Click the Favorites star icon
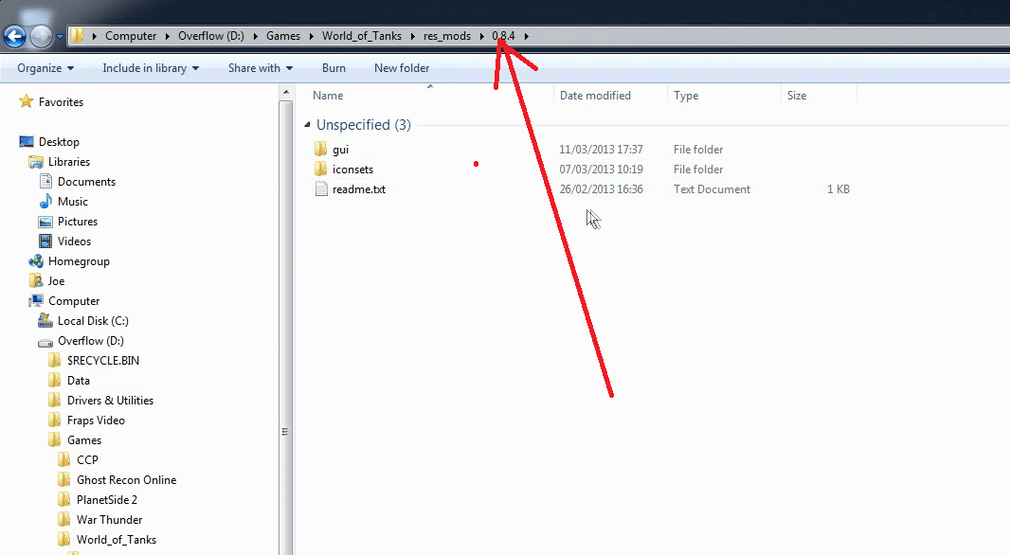This screenshot has height=555, width=1010. (26, 101)
